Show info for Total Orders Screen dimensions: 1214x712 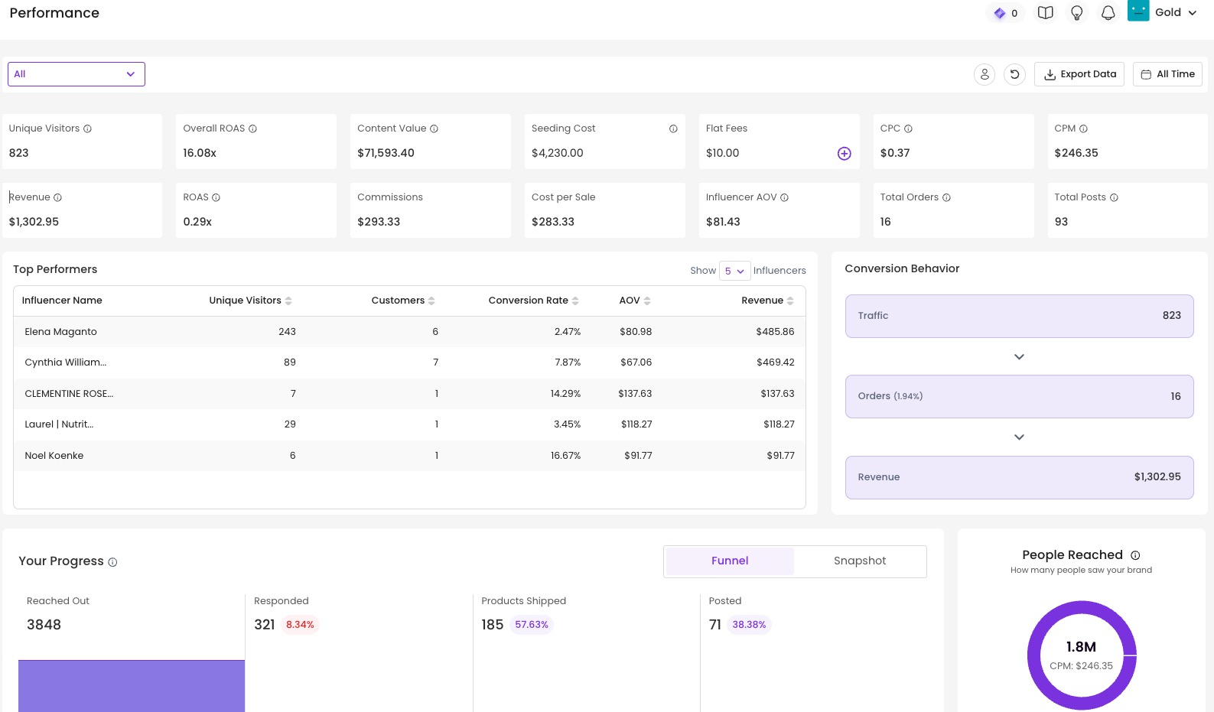point(946,197)
